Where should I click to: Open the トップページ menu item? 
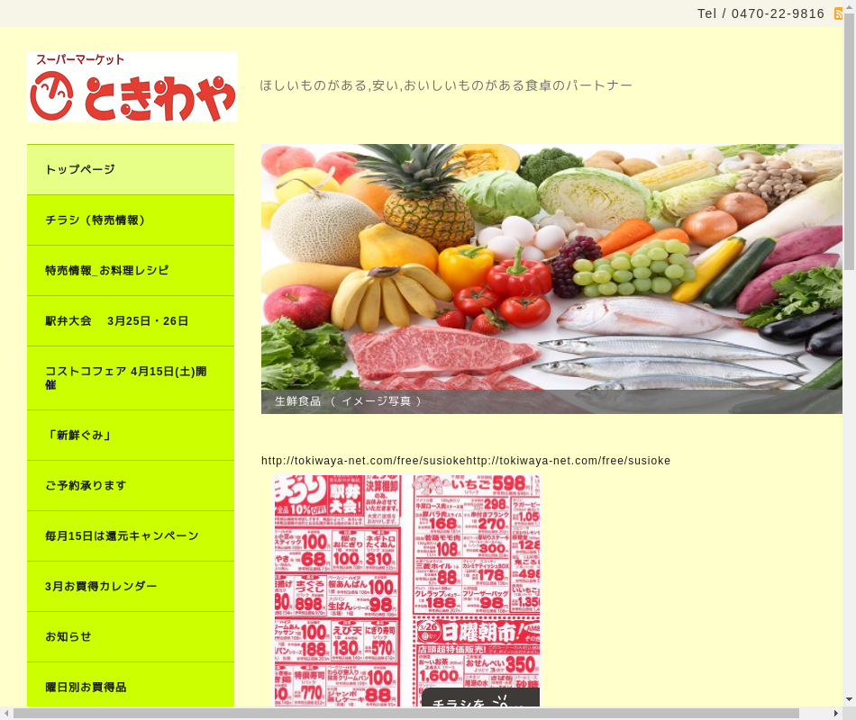click(131, 169)
